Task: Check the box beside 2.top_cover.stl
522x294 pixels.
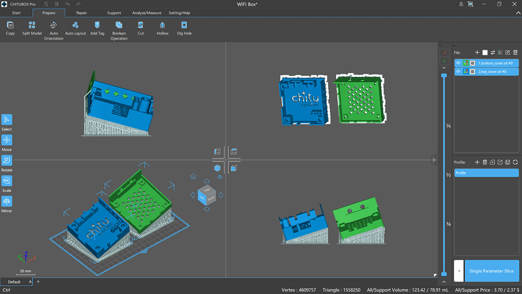Action: tap(473, 72)
